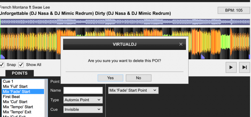Select Mix 'Tempo' Exit in the list
This screenshot has width=251, height=117.
tap(23, 112)
